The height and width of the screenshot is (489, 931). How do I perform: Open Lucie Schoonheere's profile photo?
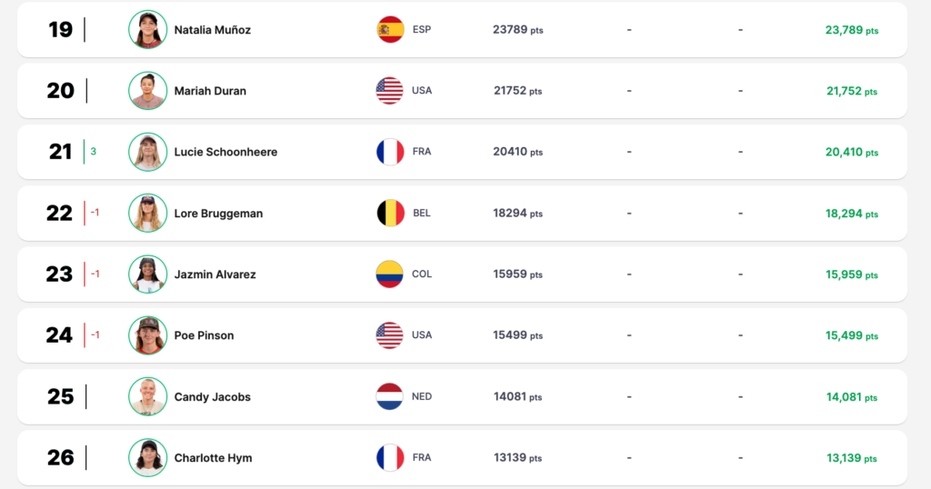[x=147, y=152]
